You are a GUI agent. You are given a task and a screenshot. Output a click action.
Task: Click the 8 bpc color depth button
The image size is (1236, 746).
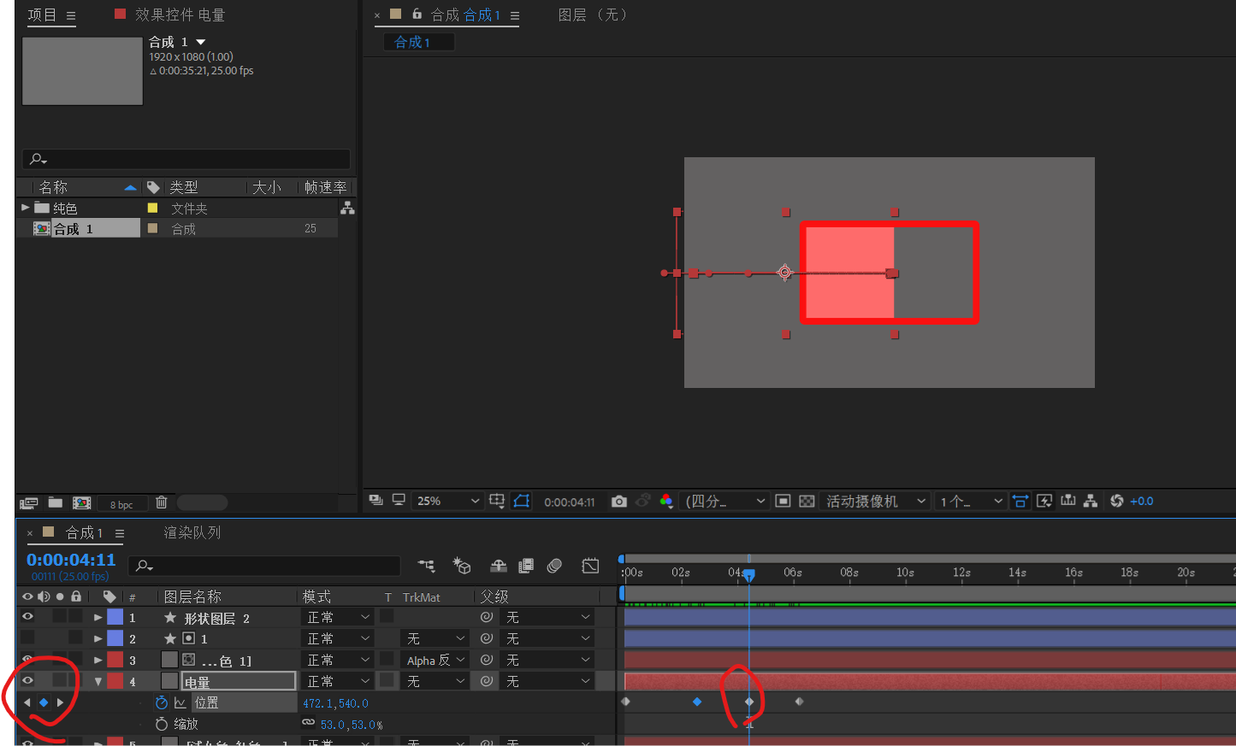click(x=121, y=504)
